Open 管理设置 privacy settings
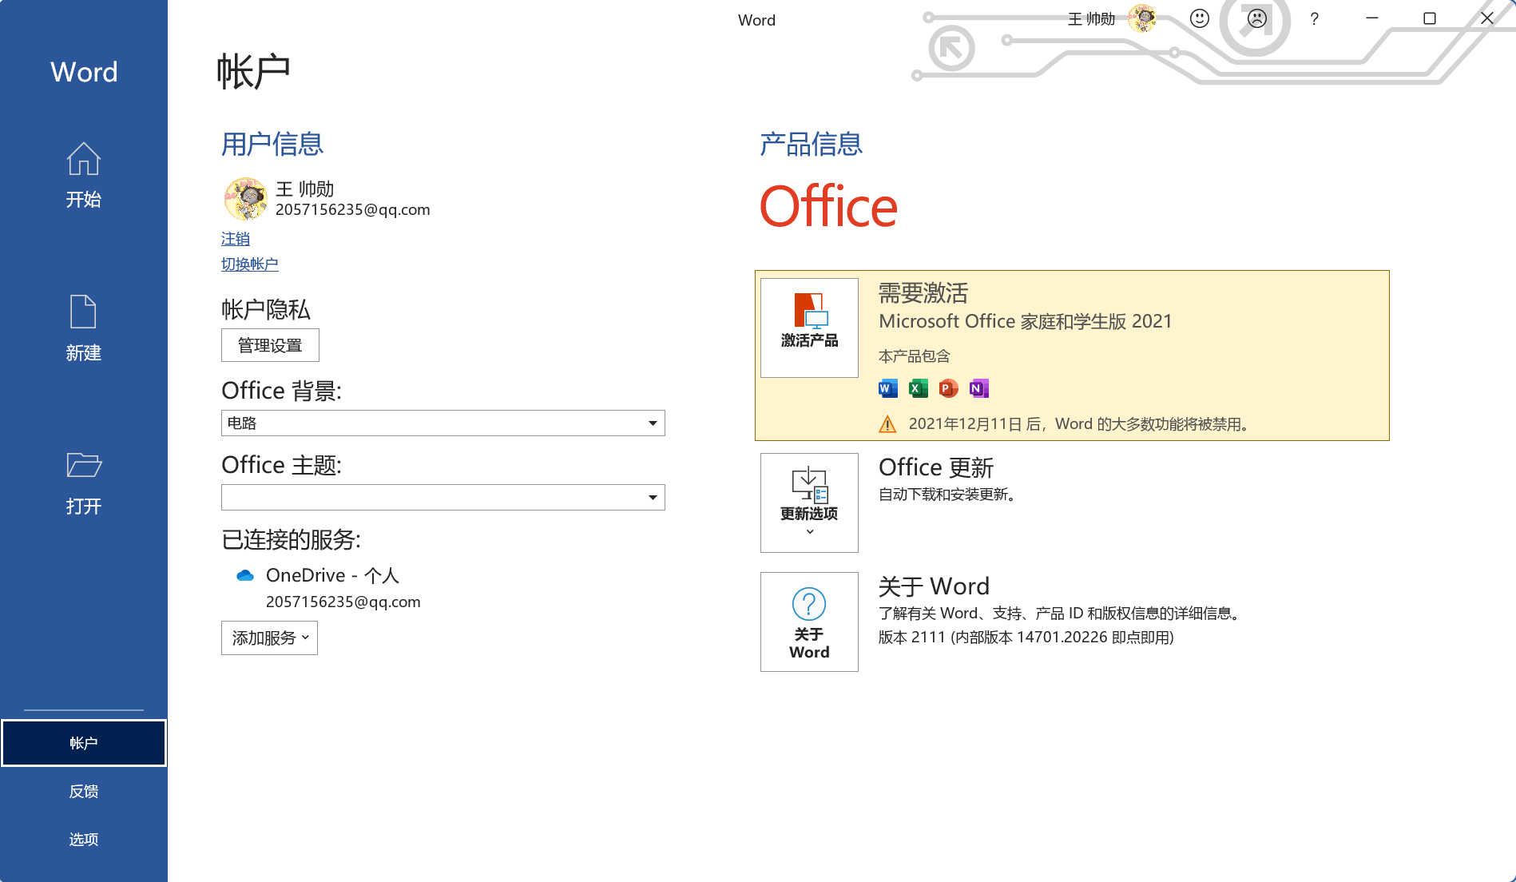The width and height of the screenshot is (1516, 882). click(270, 345)
